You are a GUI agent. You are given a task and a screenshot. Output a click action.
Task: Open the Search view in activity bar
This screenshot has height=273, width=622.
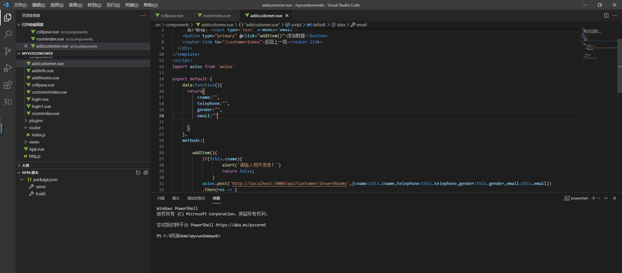[x=8, y=34]
